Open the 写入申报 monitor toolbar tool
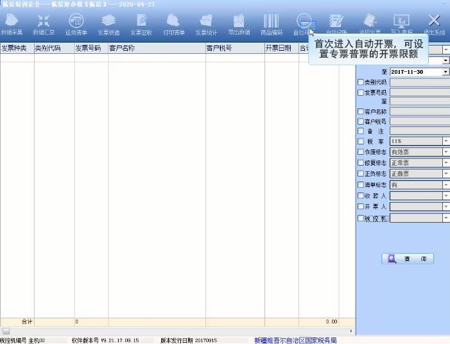This screenshot has height=344, width=450. 401,24
